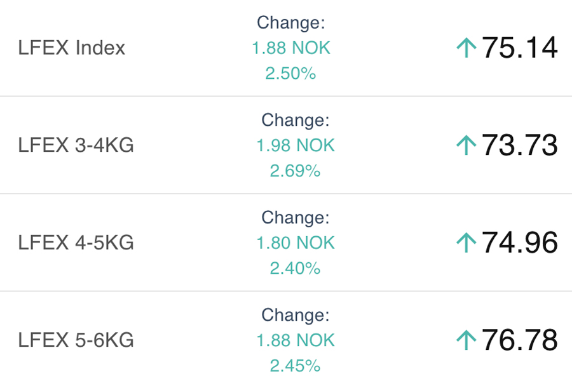Click the 73.73 price value
Screen dimensions: 572x388
(519, 145)
